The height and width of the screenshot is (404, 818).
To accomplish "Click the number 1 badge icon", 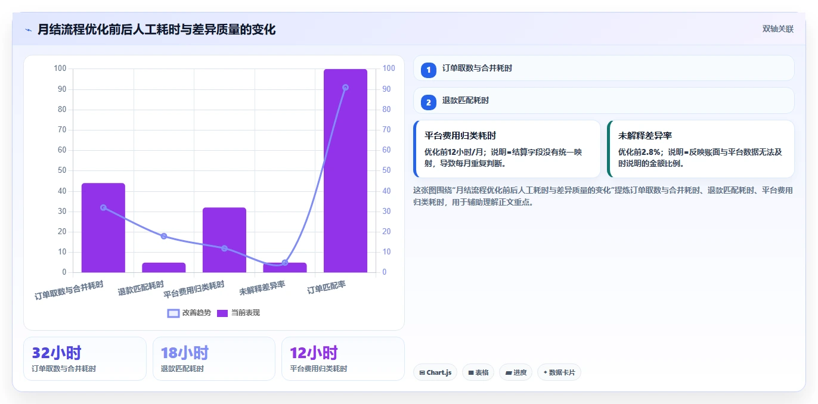I will (x=429, y=70).
